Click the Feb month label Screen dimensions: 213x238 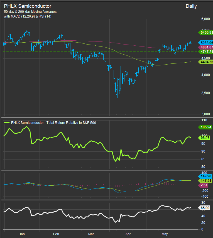click(x=56, y=234)
